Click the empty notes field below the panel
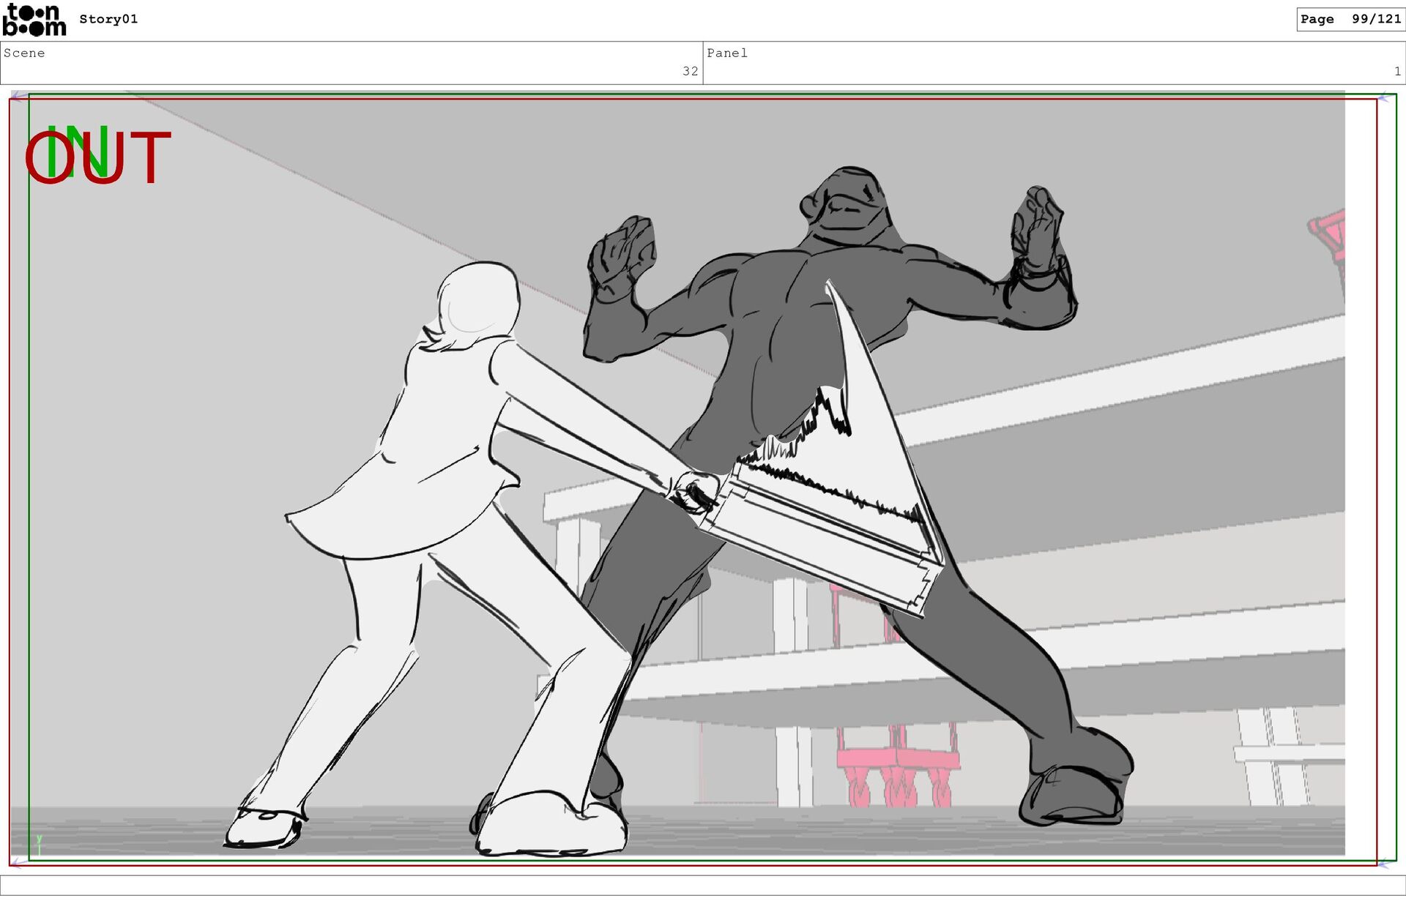Viewport: 1406px width, 909px height. pos(703,885)
